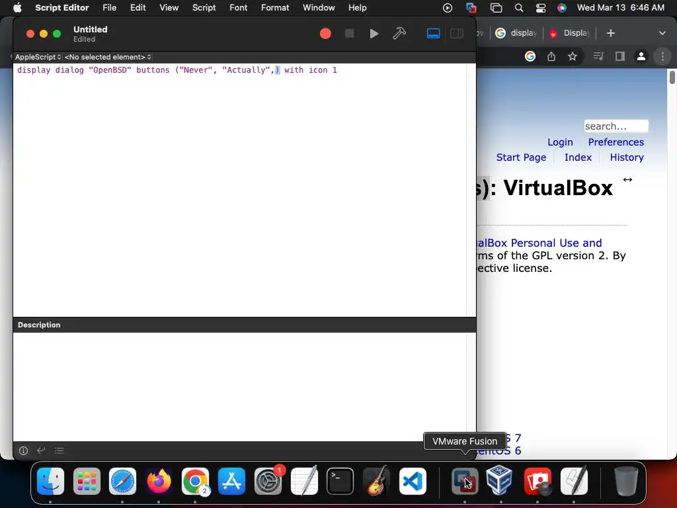Open Finder from the Dock
This screenshot has width=677, height=508.
click(x=50, y=481)
